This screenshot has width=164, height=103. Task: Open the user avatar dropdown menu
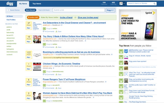(x=121, y=4)
